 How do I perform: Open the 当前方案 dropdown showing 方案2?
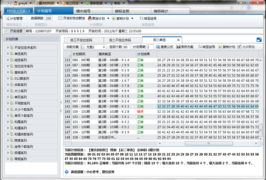tap(94, 47)
